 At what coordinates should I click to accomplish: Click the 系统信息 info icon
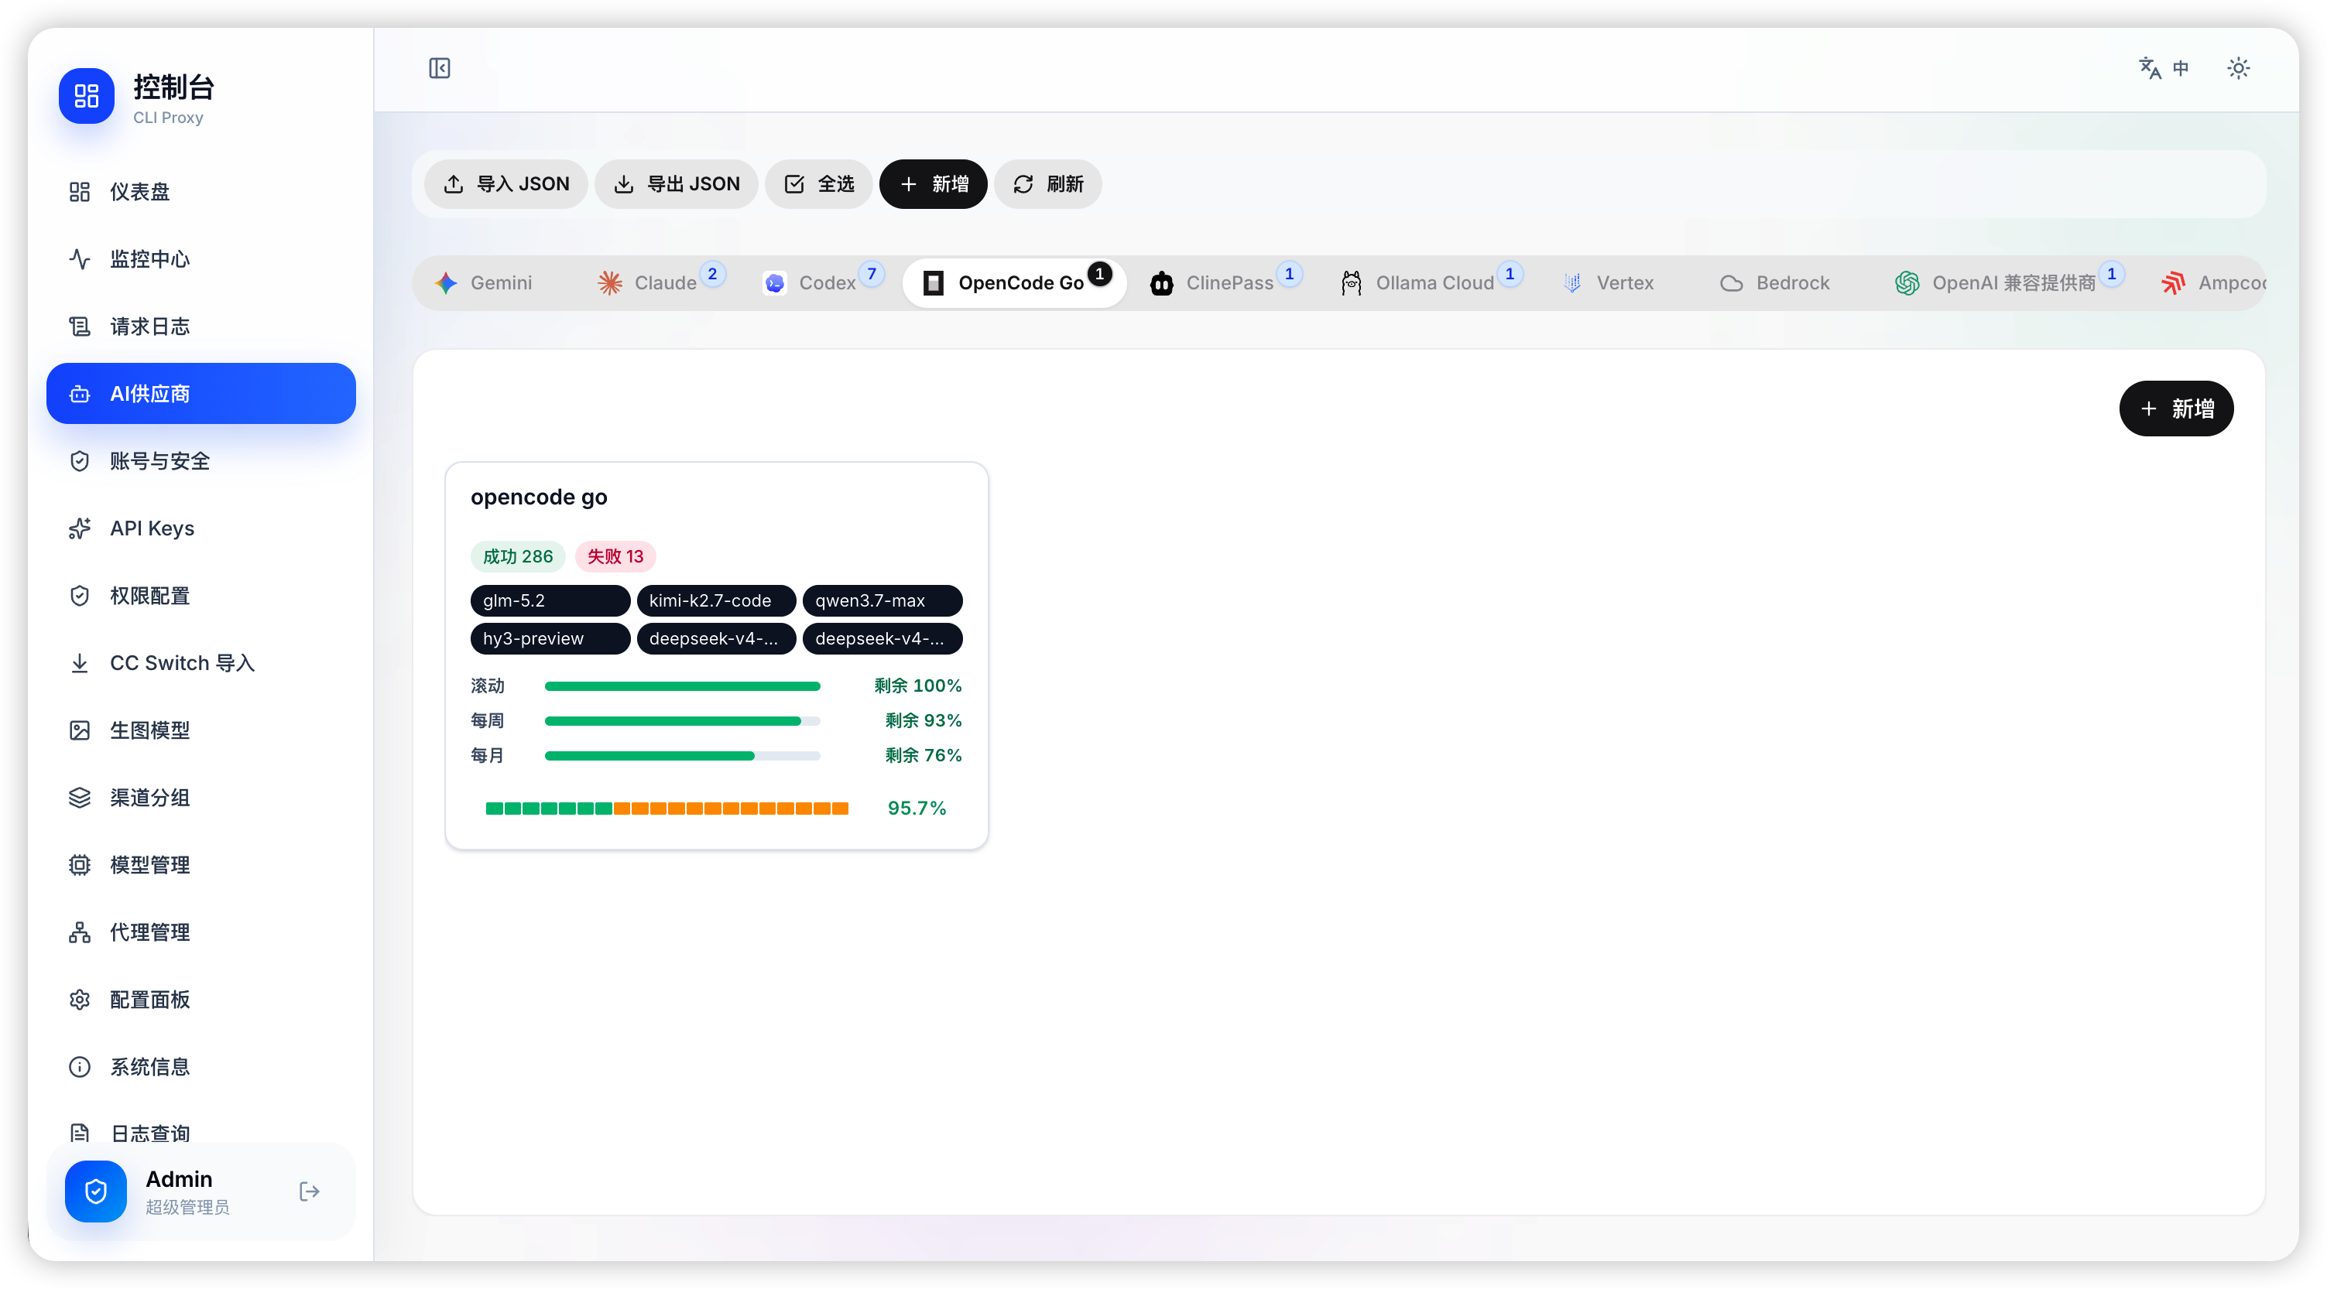pyautogui.click(x=80, y=1067)
